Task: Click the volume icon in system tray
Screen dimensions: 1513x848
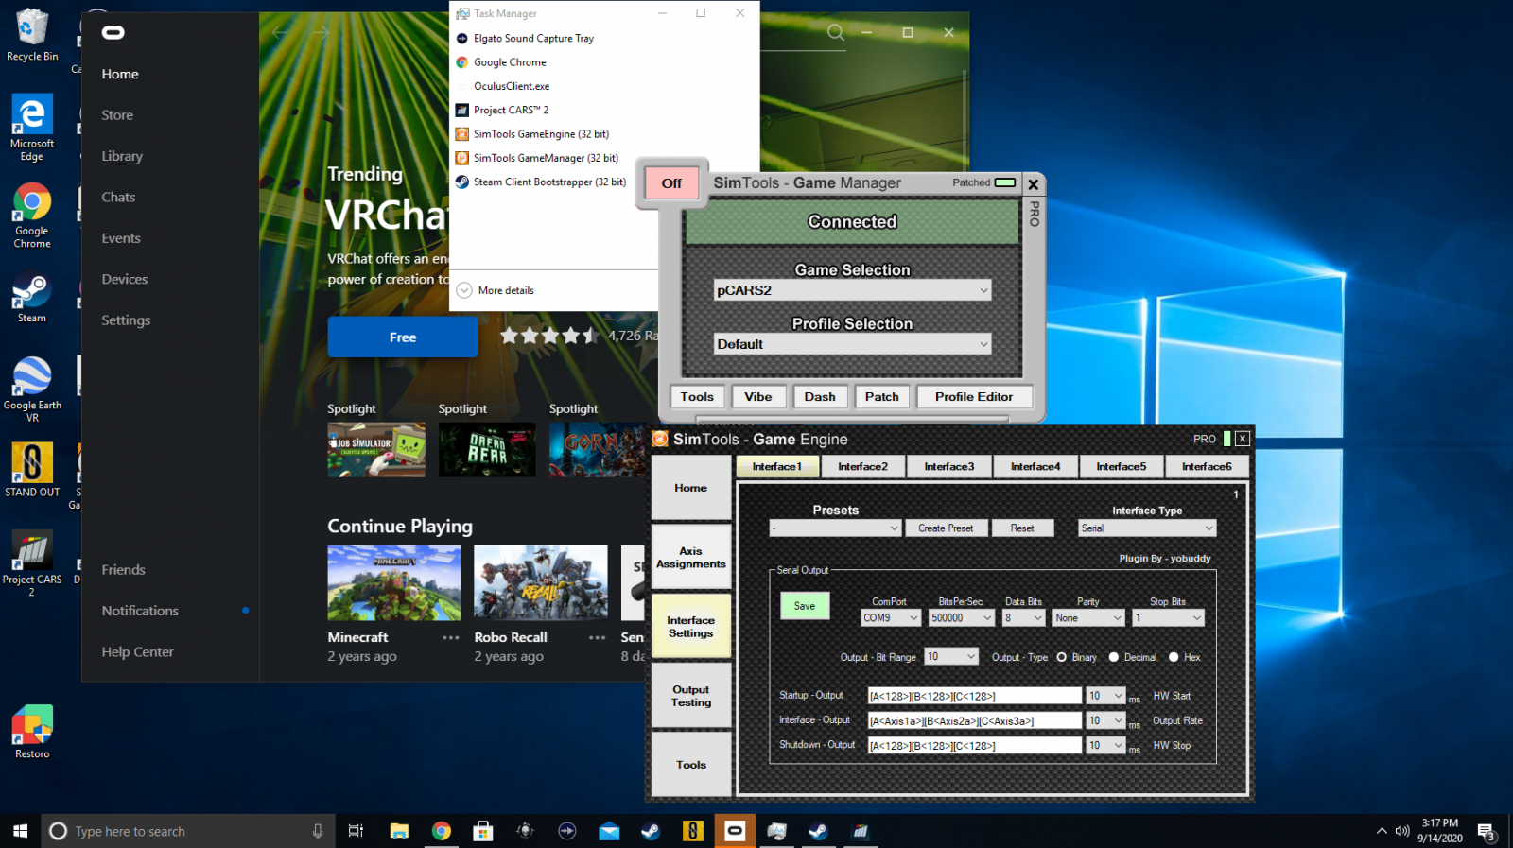Action: [x=1402, y=831]
